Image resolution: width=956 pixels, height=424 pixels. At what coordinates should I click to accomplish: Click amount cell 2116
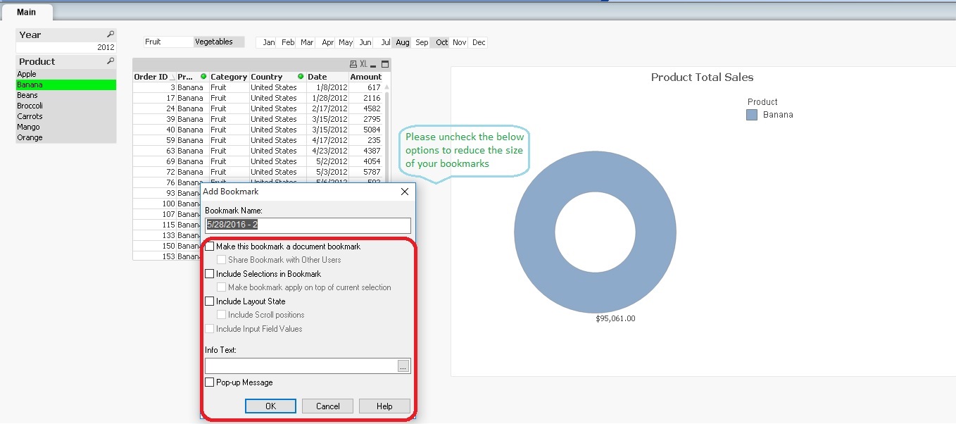365,98
